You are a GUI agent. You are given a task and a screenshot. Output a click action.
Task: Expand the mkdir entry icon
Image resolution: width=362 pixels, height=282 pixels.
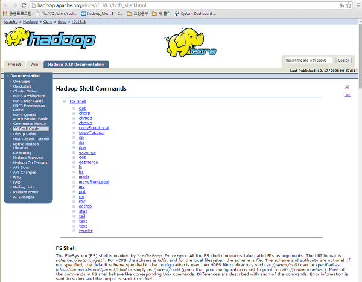click(x=74, y=177)
